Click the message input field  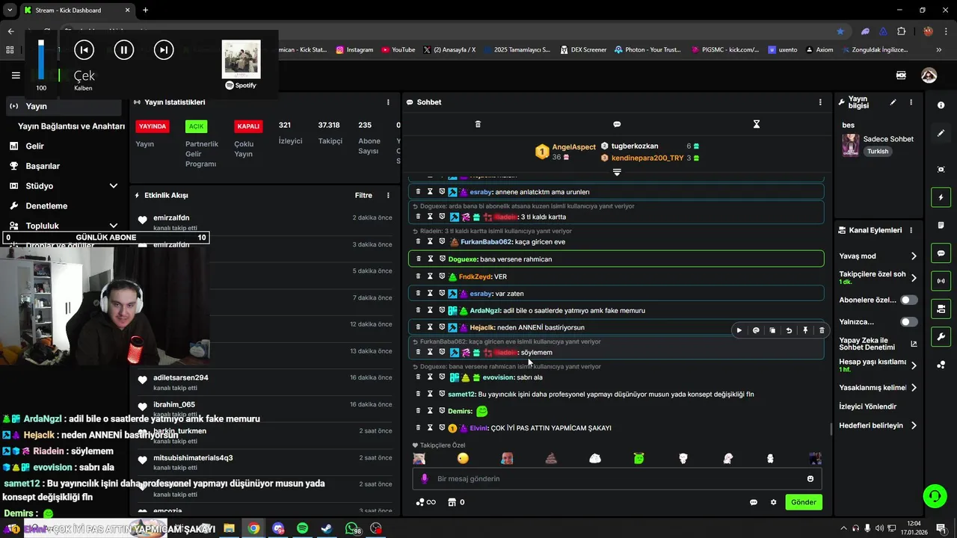(617, 479)
